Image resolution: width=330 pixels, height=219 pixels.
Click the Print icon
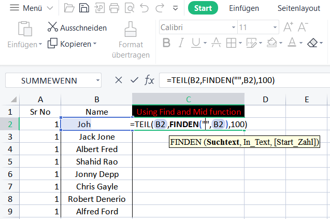[114, 8]
